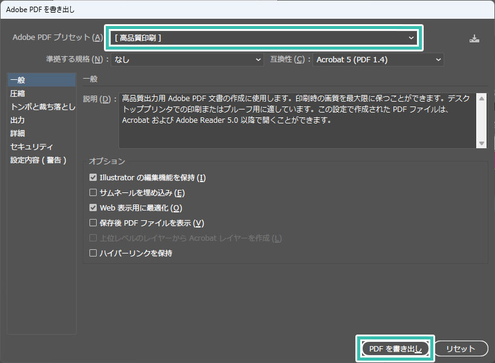Enable 保存後 PDF ファイルを表示 checkbox

pyautogui.click(x=93, y=223)
